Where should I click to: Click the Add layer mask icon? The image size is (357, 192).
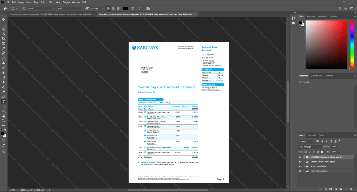[x=331, y=189]
